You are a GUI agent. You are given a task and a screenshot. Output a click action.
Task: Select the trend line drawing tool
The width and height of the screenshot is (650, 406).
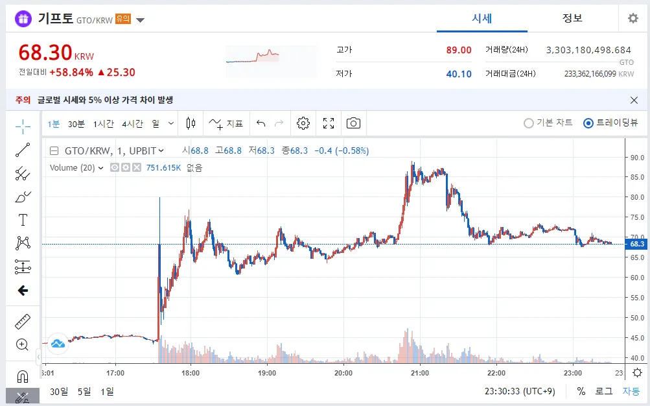tap(23, 150)
